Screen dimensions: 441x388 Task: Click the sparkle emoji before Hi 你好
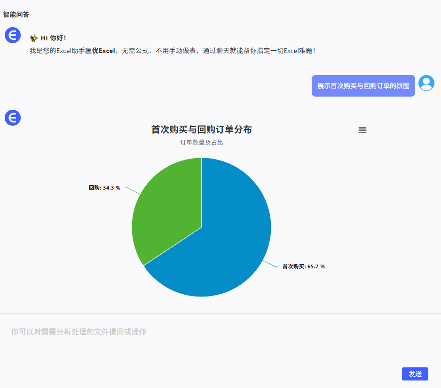[x=34, y=38]
